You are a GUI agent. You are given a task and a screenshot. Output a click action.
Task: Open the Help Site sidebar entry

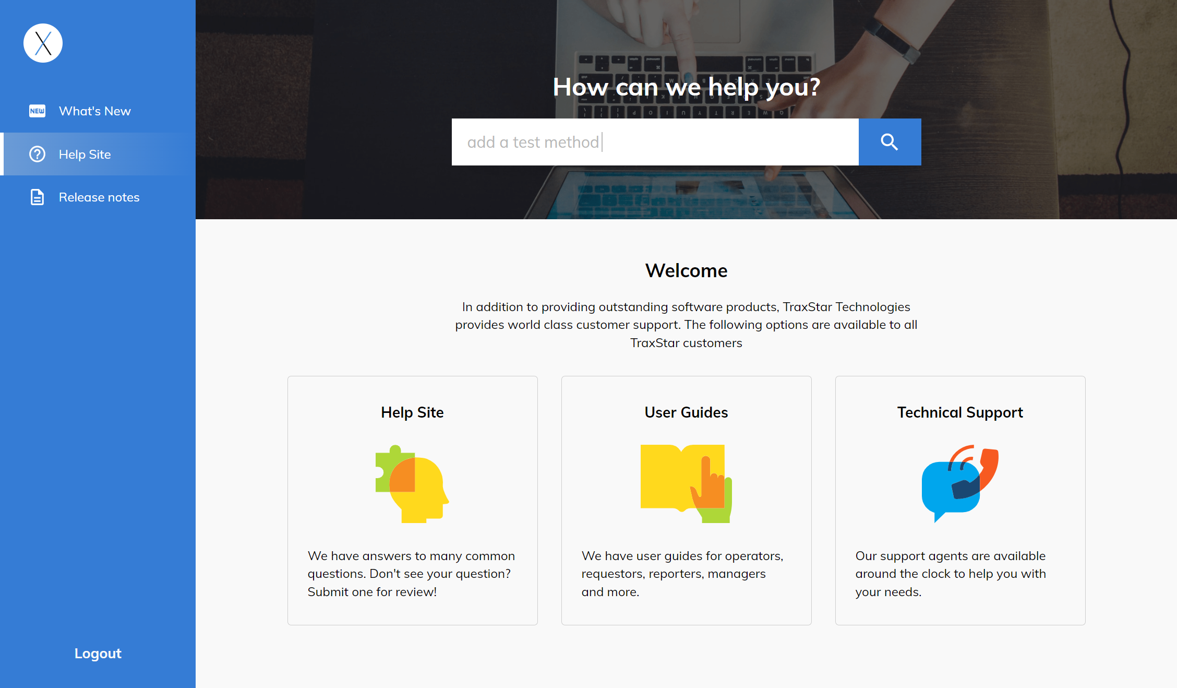click(x=85, y=154)
